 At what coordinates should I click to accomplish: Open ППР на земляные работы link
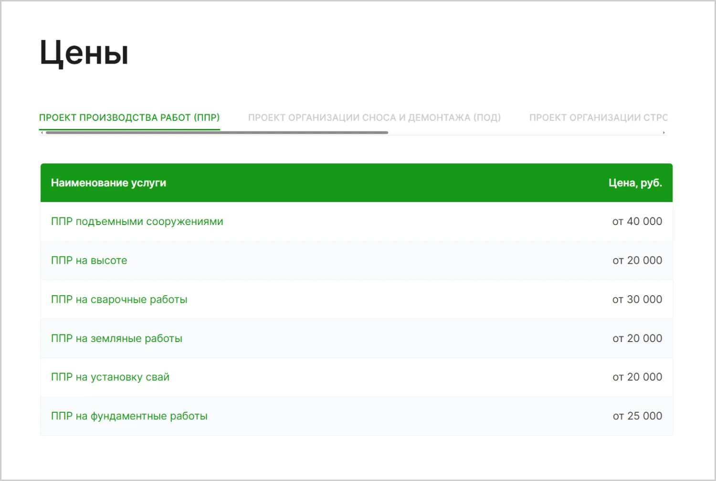116,338
